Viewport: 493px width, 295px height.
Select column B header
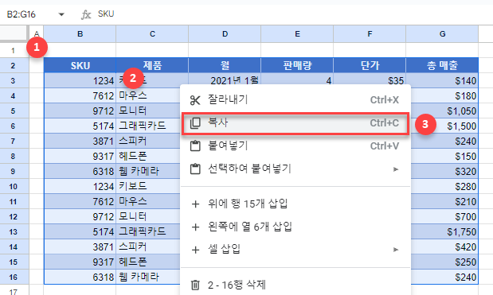tap(80, 34)
